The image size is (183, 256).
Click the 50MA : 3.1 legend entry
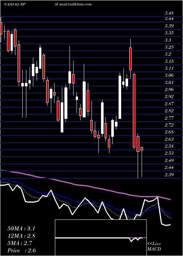[x=21, y=229]
